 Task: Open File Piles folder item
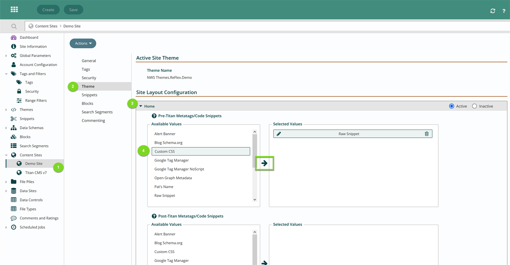(x=27, y=182)
